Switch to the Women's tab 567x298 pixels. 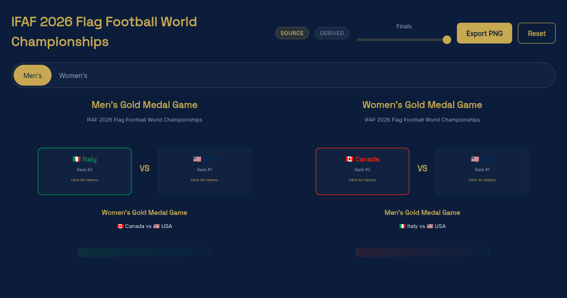(x=73, y=75)
